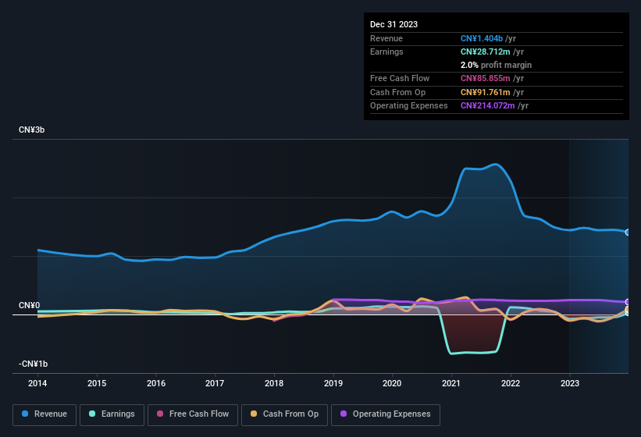Select the 2.0% profit margin text
Screen dimensions: 641x437
point(496,65)
